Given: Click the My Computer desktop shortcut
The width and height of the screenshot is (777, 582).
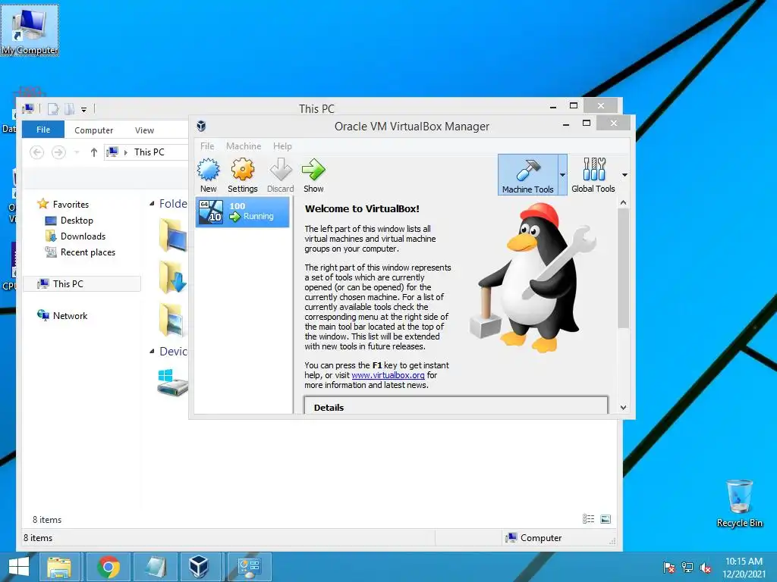Looking at the screenshot, I should (x=30, y=30).
